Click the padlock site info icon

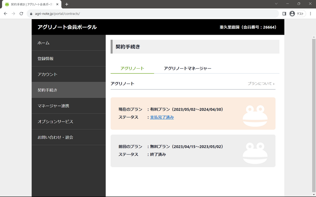(31, 14)
